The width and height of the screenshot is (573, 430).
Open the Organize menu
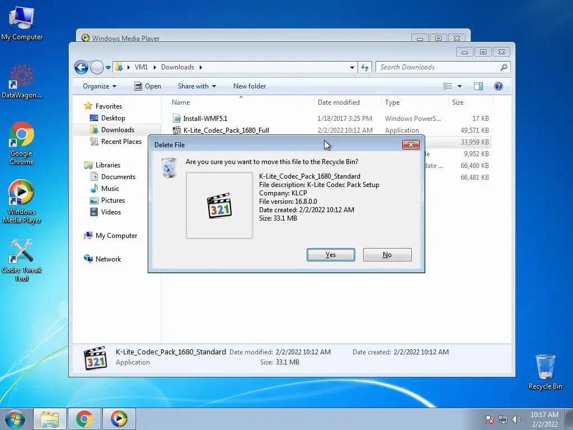(100, 86)
